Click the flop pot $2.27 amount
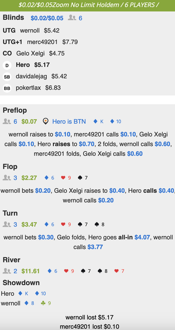 (x=29, y=178)
